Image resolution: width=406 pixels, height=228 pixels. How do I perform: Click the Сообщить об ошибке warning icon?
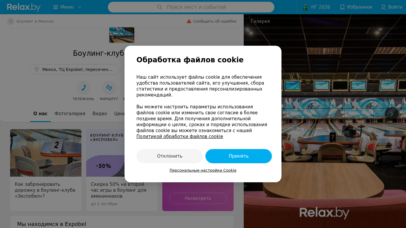pos(189,21)
